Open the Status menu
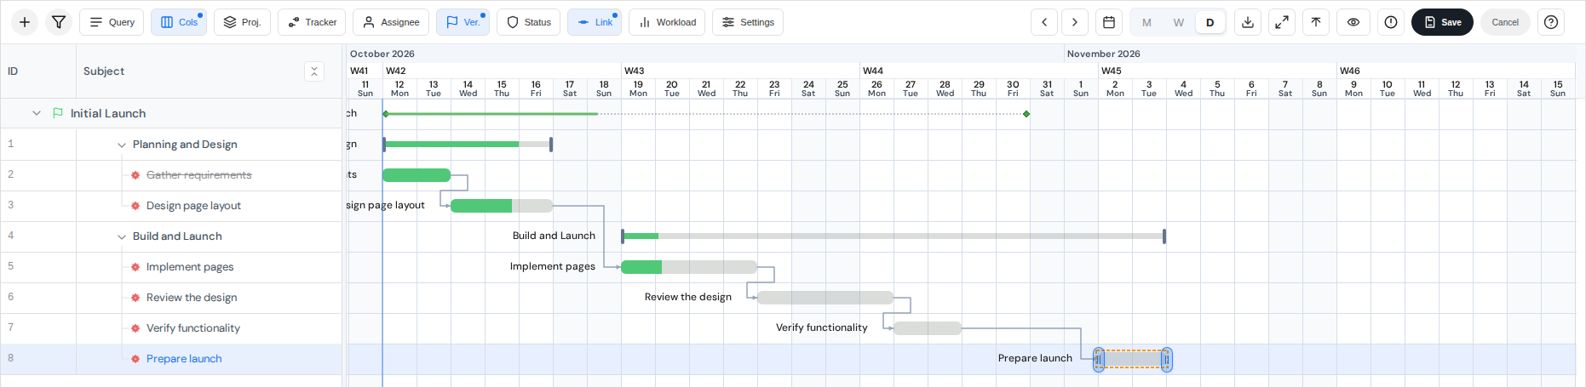1586x387 pixels. click(x=528, y=22)
